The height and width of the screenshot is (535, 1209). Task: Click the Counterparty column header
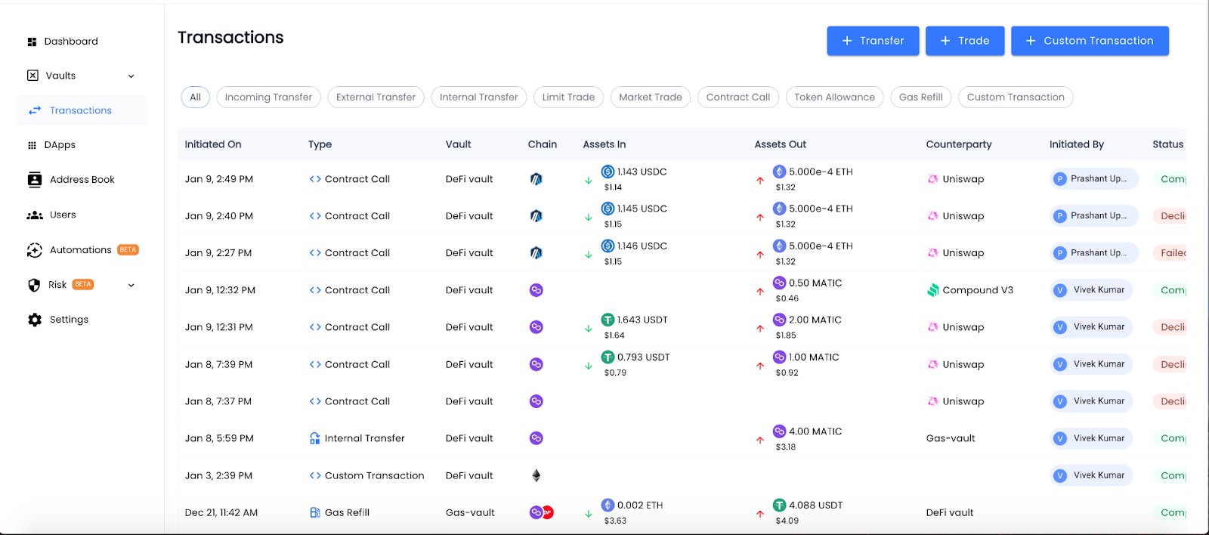pos(959,144)
